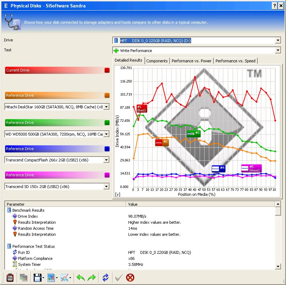Screen dimensions: 286x285
Task: Click the #4 Transcend chart badge
Action: click(x=218, y=169)
